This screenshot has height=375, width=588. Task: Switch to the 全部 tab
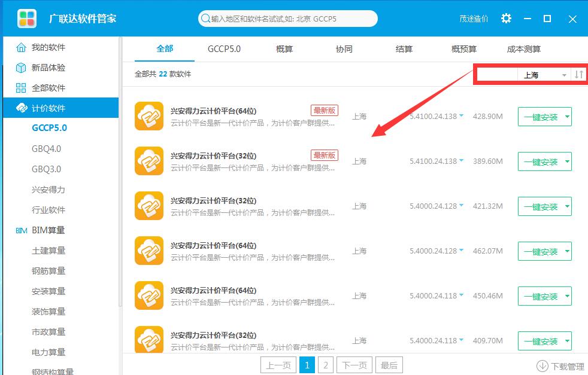coord(165,48)
